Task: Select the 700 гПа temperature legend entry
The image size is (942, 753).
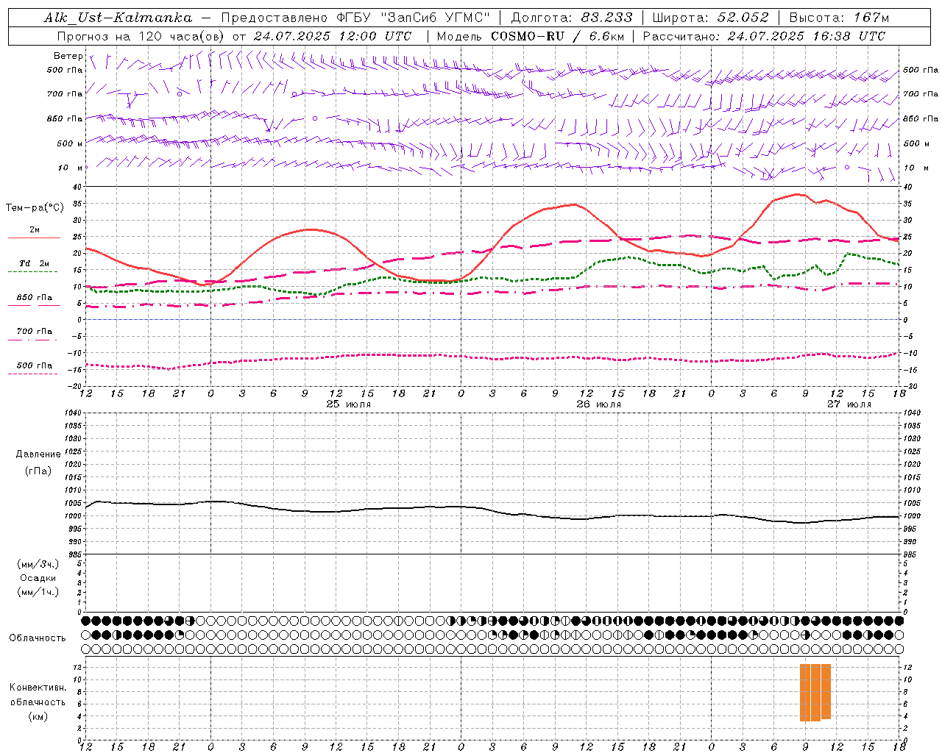Action: click(x=35, y=332)
